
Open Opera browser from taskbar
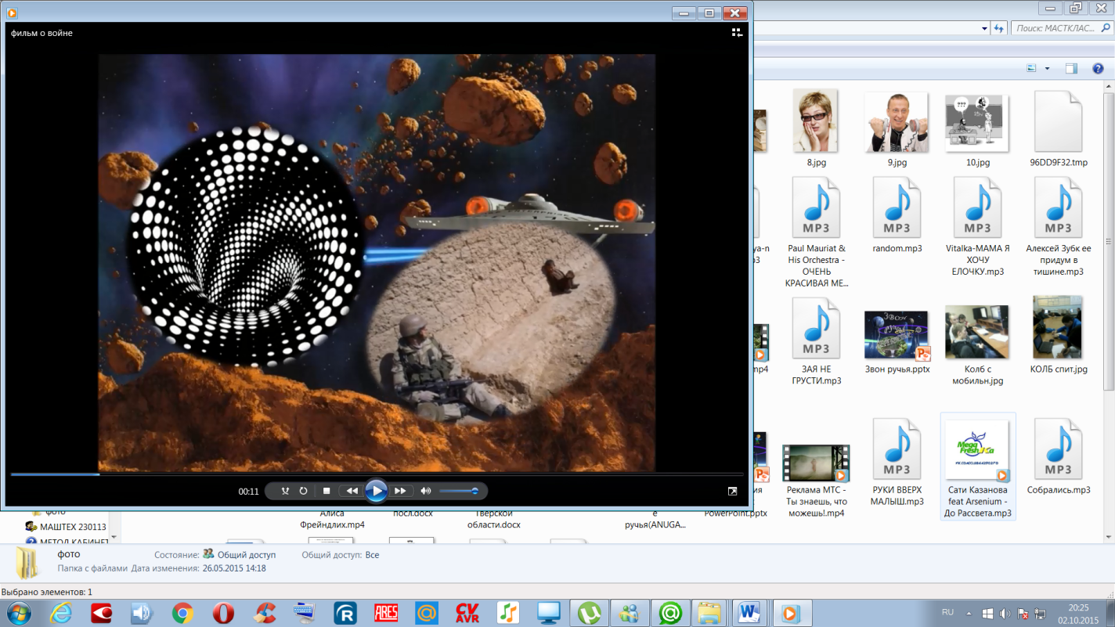[x=223, y=612]
